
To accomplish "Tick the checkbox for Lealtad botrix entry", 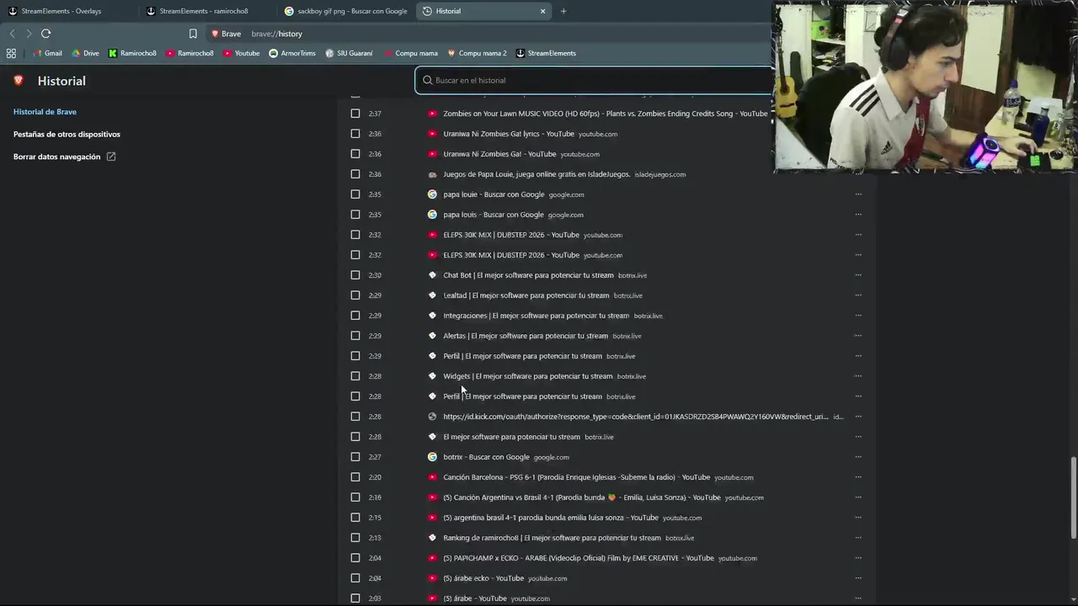I will pos(355,295).
